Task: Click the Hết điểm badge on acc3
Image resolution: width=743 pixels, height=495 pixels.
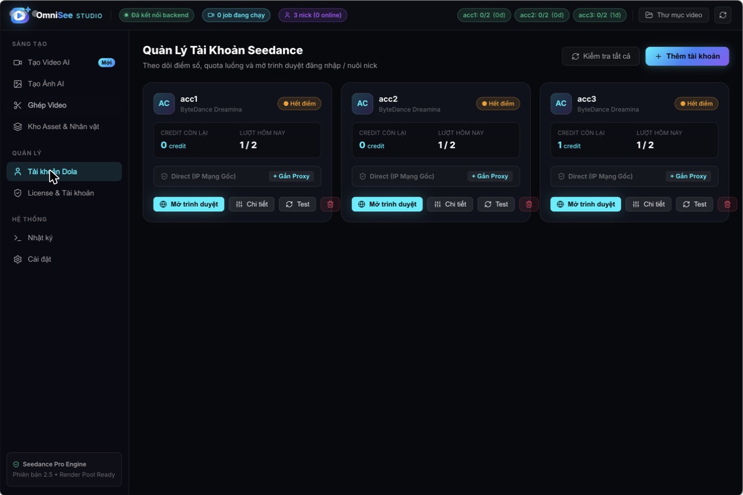Action: [x=696, y=104]
